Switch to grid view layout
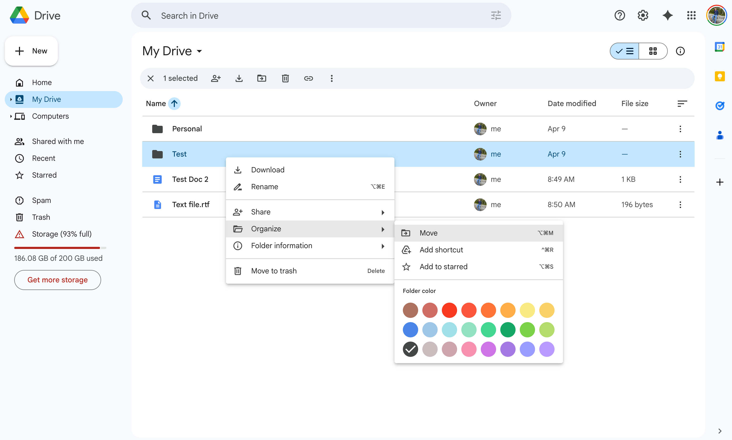The image size is (732, 440). (653, 51)
